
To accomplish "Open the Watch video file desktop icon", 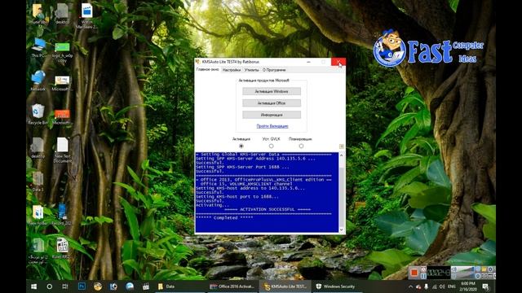I will click(87, 15).
